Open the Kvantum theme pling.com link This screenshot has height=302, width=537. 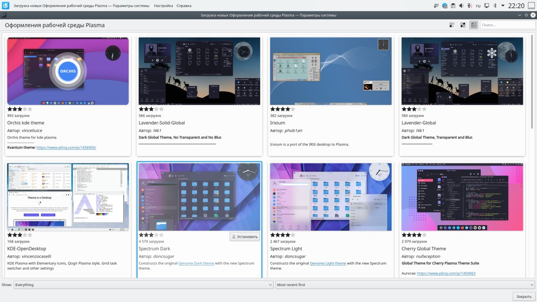[x=66, y=148]
